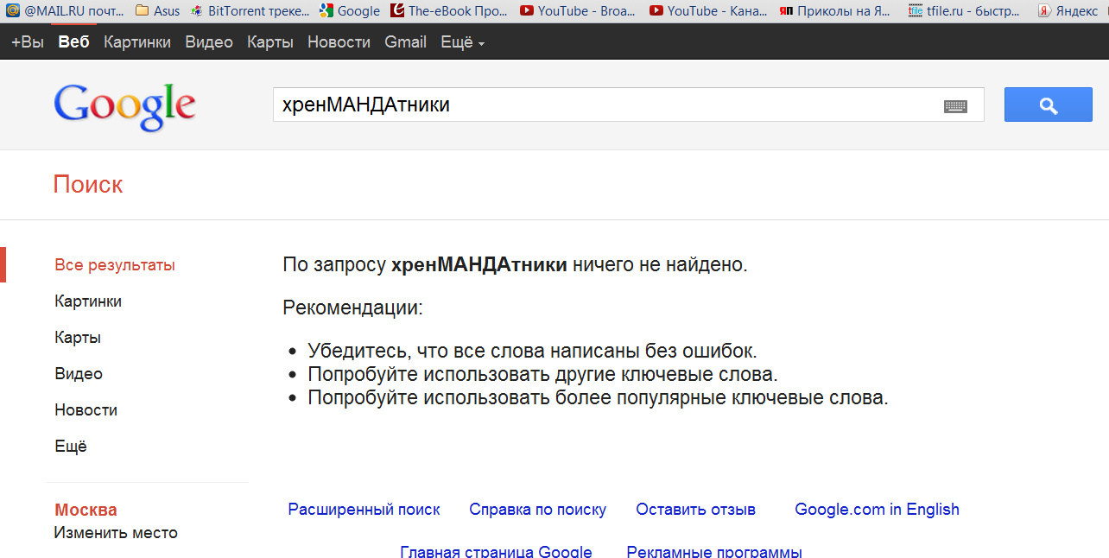This screenshot has width=1109, height=558.
Task: Click into the search query field
Action: (605, 105)
